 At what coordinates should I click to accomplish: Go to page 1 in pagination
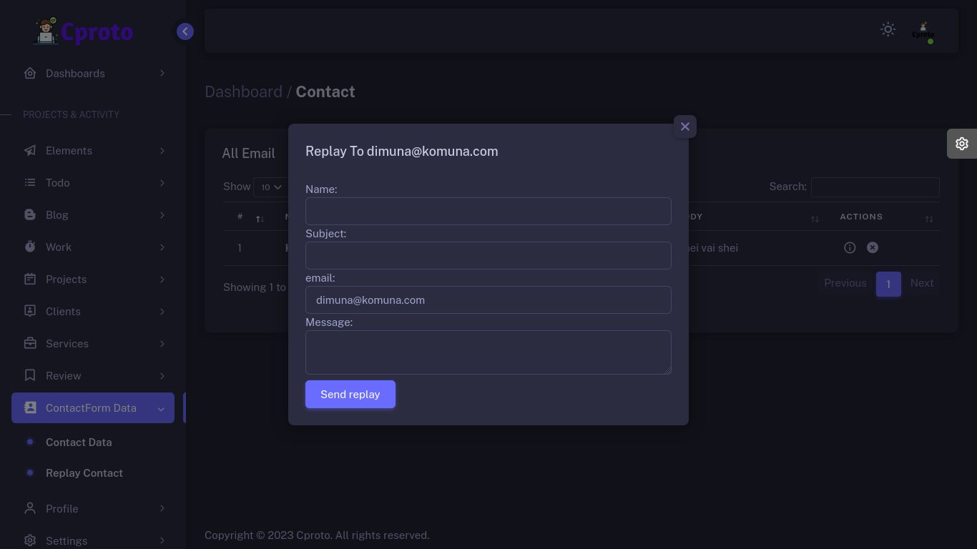pyautogui.click(x=888, y=284)
